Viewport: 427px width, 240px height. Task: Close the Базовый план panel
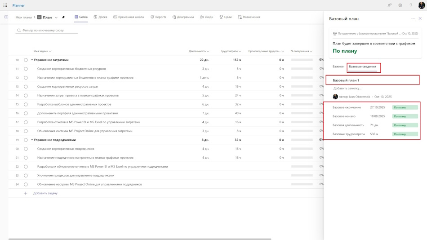pos(420,18)
